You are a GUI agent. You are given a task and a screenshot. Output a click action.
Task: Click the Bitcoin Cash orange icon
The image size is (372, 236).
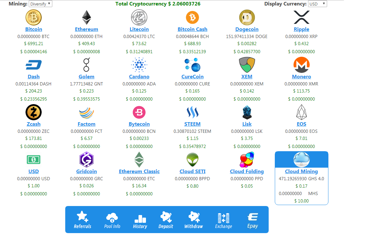point(192,17)
